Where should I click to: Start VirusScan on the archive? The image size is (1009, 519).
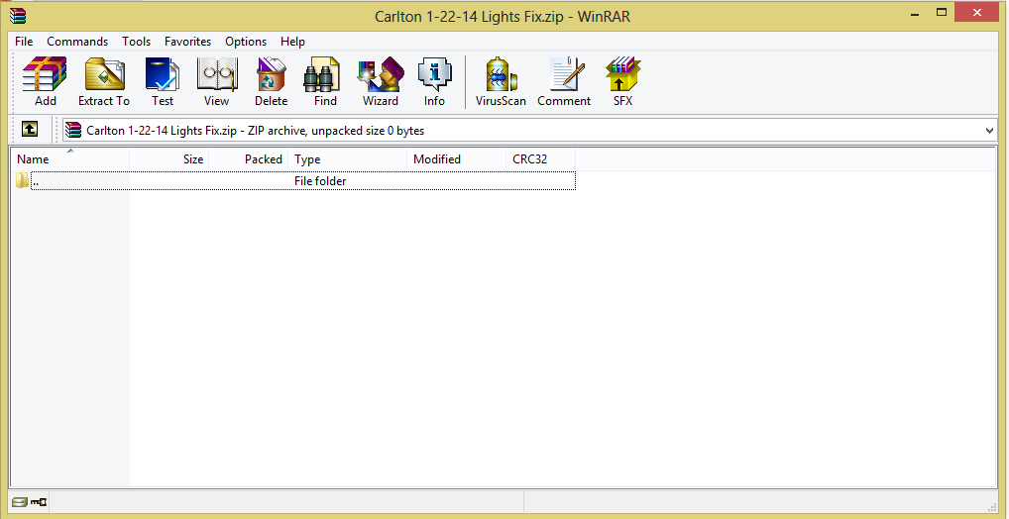point(501,81)
